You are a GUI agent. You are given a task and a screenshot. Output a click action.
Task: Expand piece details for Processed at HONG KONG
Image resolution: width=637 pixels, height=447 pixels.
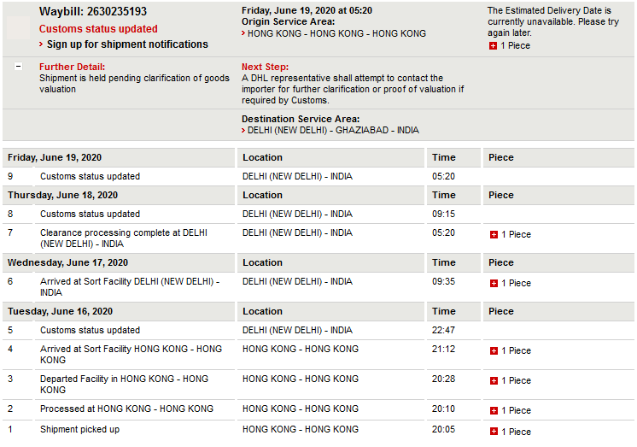coord(494,411)
